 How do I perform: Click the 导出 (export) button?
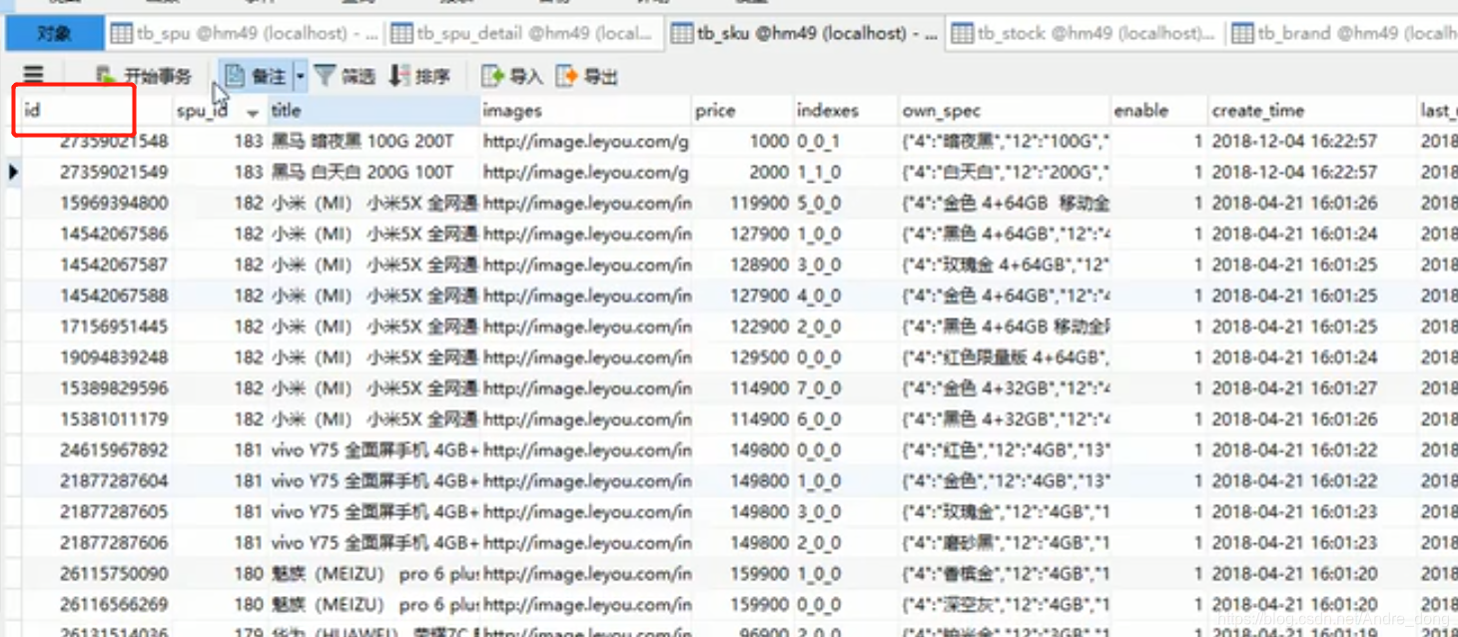click(x=587, y=76)
